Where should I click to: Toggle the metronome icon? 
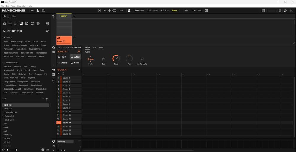[129, 11]
